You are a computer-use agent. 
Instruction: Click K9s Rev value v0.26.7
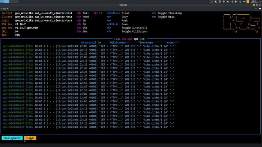coord(20,24)
